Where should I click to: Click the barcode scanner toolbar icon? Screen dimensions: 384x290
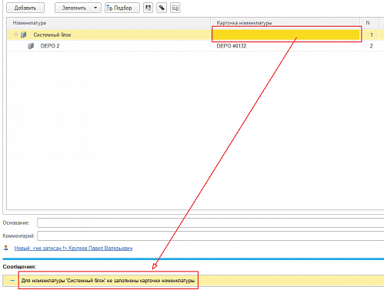pyautogui.click(x=162, y=8)
